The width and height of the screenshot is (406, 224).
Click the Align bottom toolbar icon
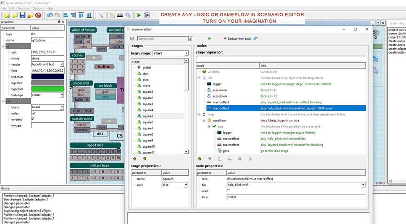89,15
